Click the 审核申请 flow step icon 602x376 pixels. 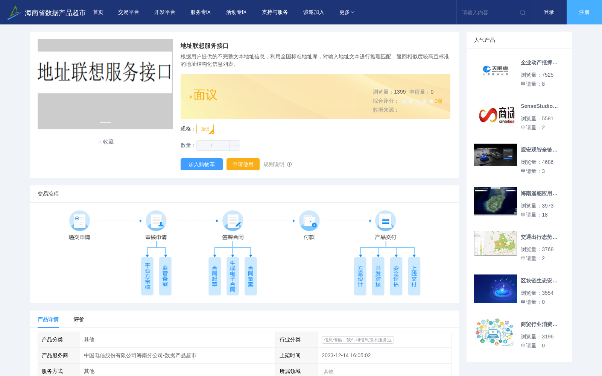(x=156, y=221)
